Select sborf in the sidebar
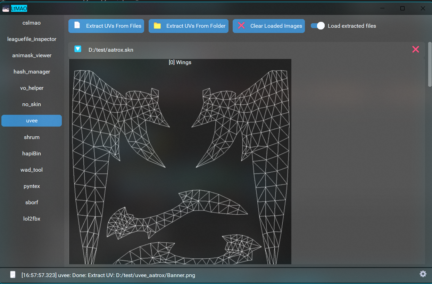 point(32,203)
